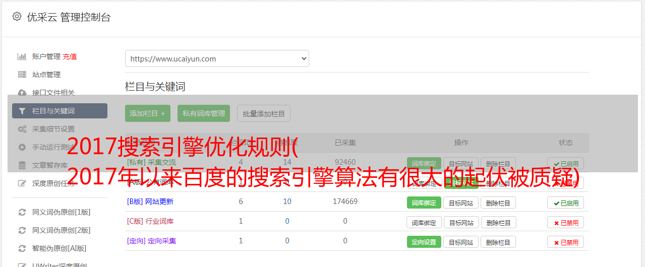Click 删除栏目 in the 网站更新 row
Screen dimensions: 645x267
point(498,203)
